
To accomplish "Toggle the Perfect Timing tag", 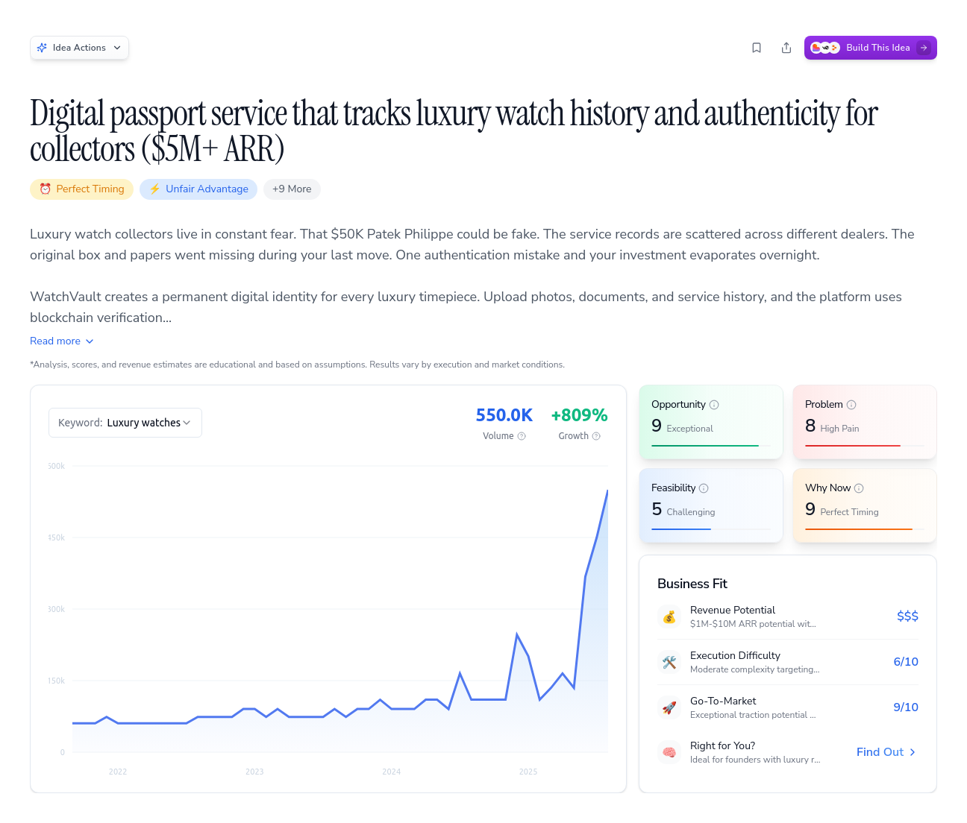I will 81,189.
